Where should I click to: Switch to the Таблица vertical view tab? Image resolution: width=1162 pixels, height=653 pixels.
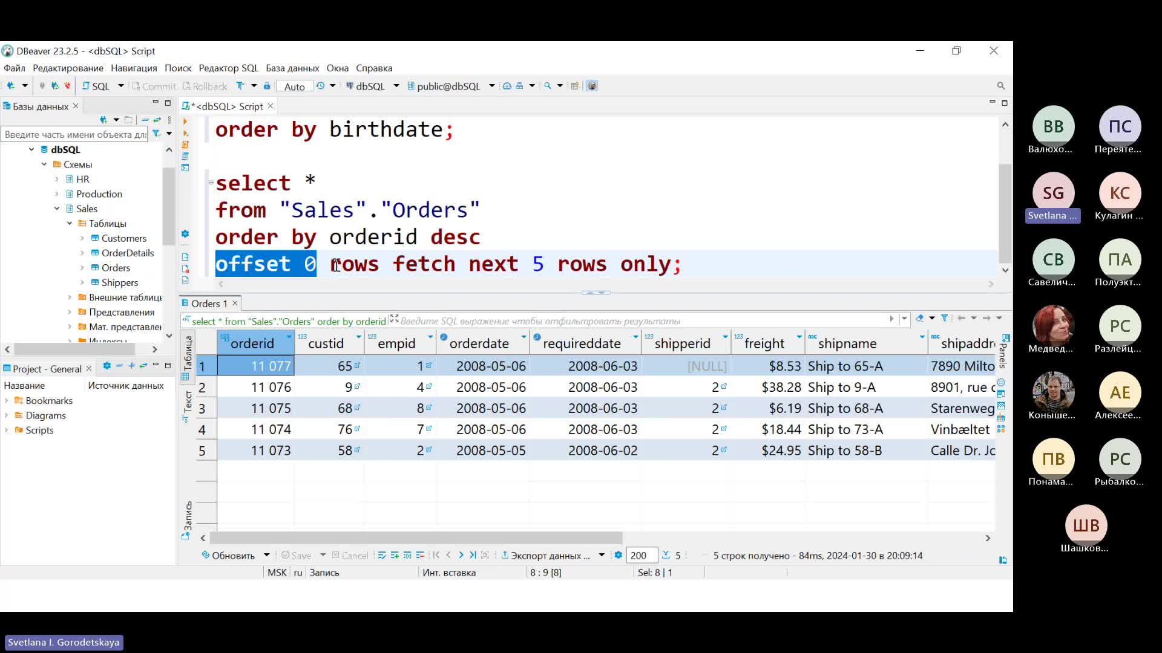(188, 357)
